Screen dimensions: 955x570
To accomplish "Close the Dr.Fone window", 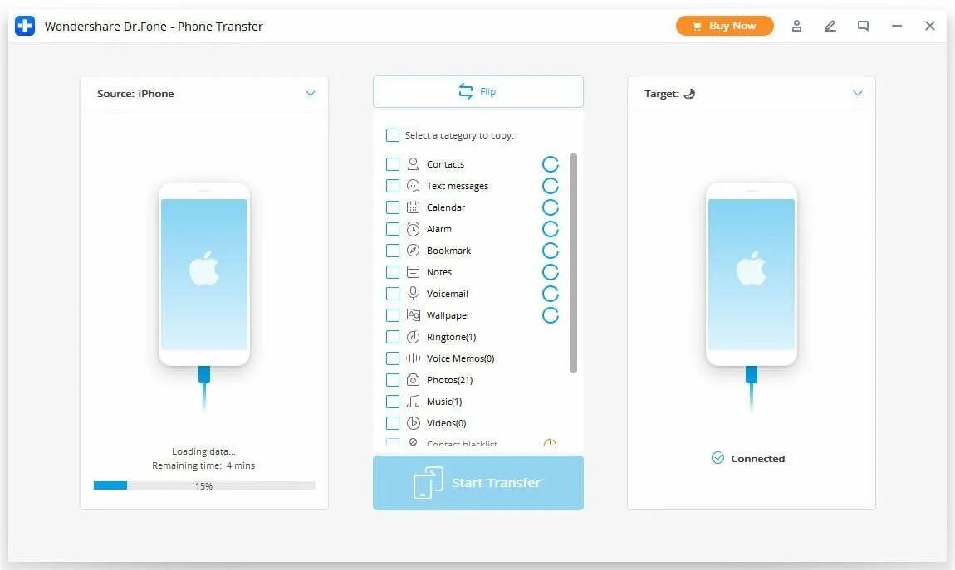I will (x=929, y=26).
